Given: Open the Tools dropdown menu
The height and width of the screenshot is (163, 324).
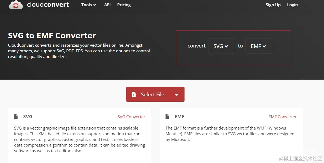Looking at the screenshot, I should pos(89,5).
